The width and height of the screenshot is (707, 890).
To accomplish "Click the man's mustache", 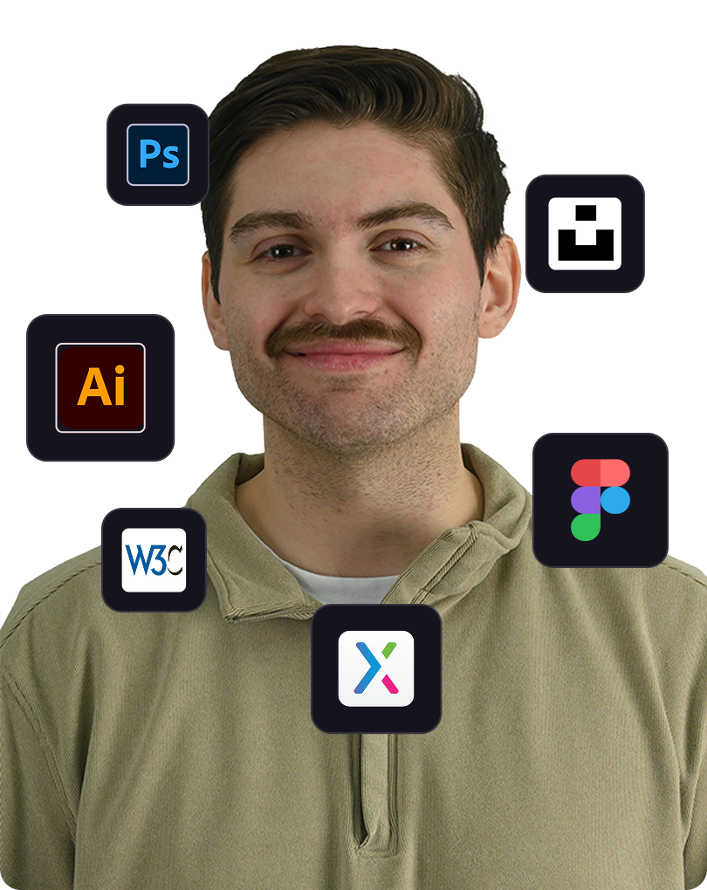I will click(340, 334).
